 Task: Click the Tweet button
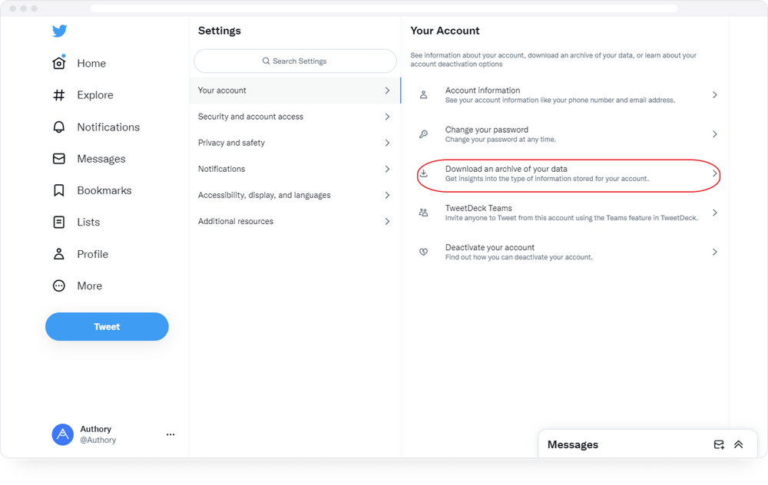107,326
